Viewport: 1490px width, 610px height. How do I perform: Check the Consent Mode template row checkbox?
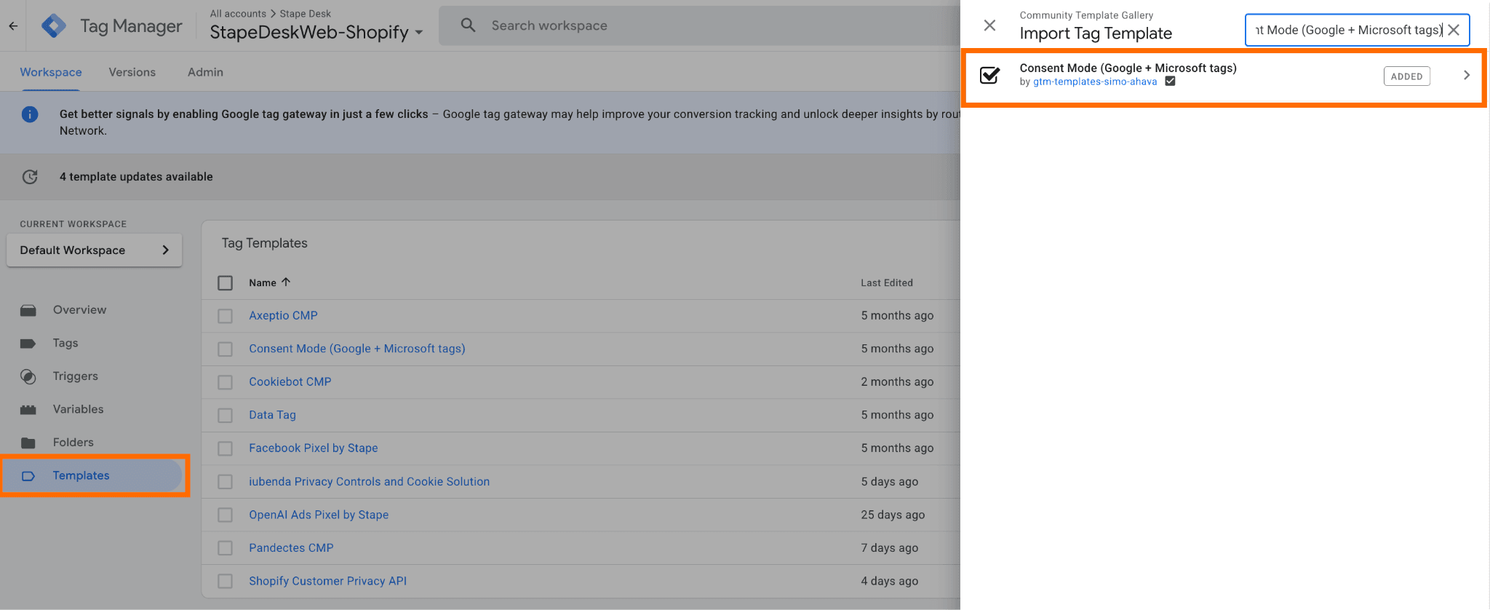226,349
